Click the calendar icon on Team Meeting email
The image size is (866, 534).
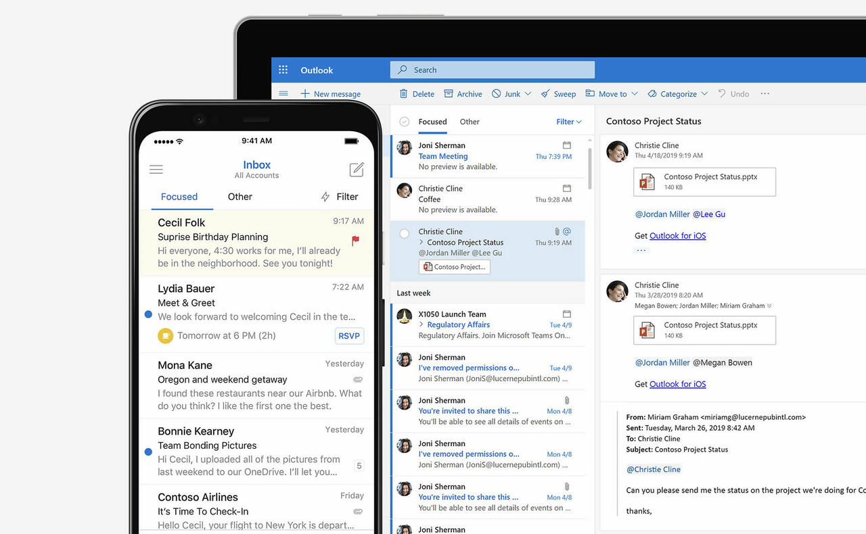pos(567,145)
